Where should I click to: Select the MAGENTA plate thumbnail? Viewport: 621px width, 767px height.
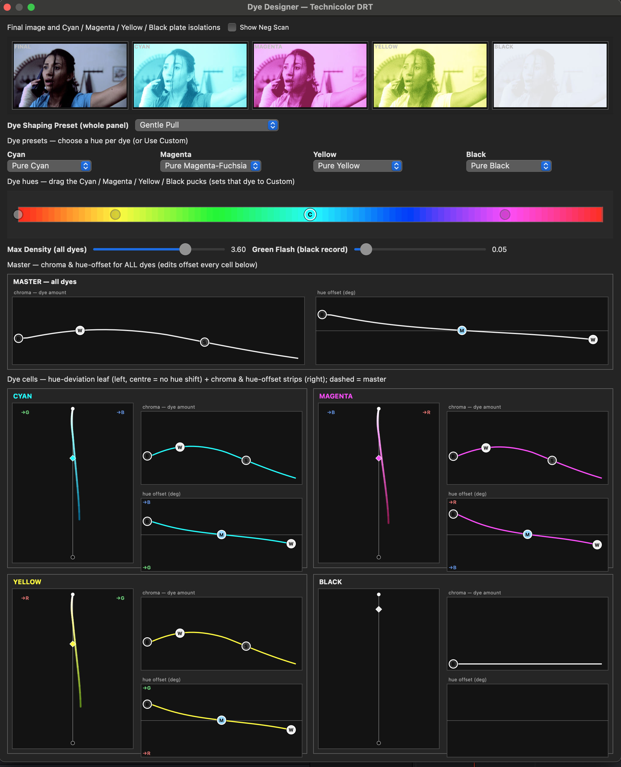(x=310, y=75)
